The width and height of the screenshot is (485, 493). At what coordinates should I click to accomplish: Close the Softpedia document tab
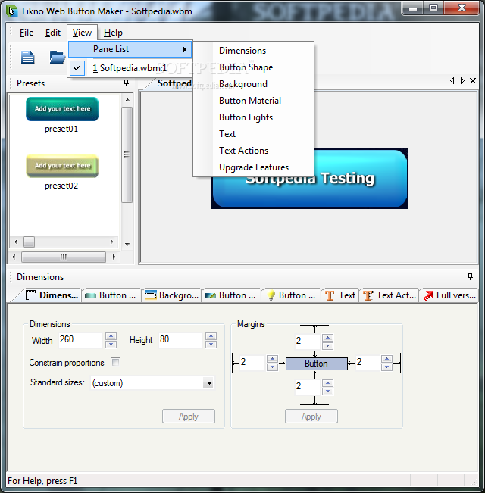point(472,81)
